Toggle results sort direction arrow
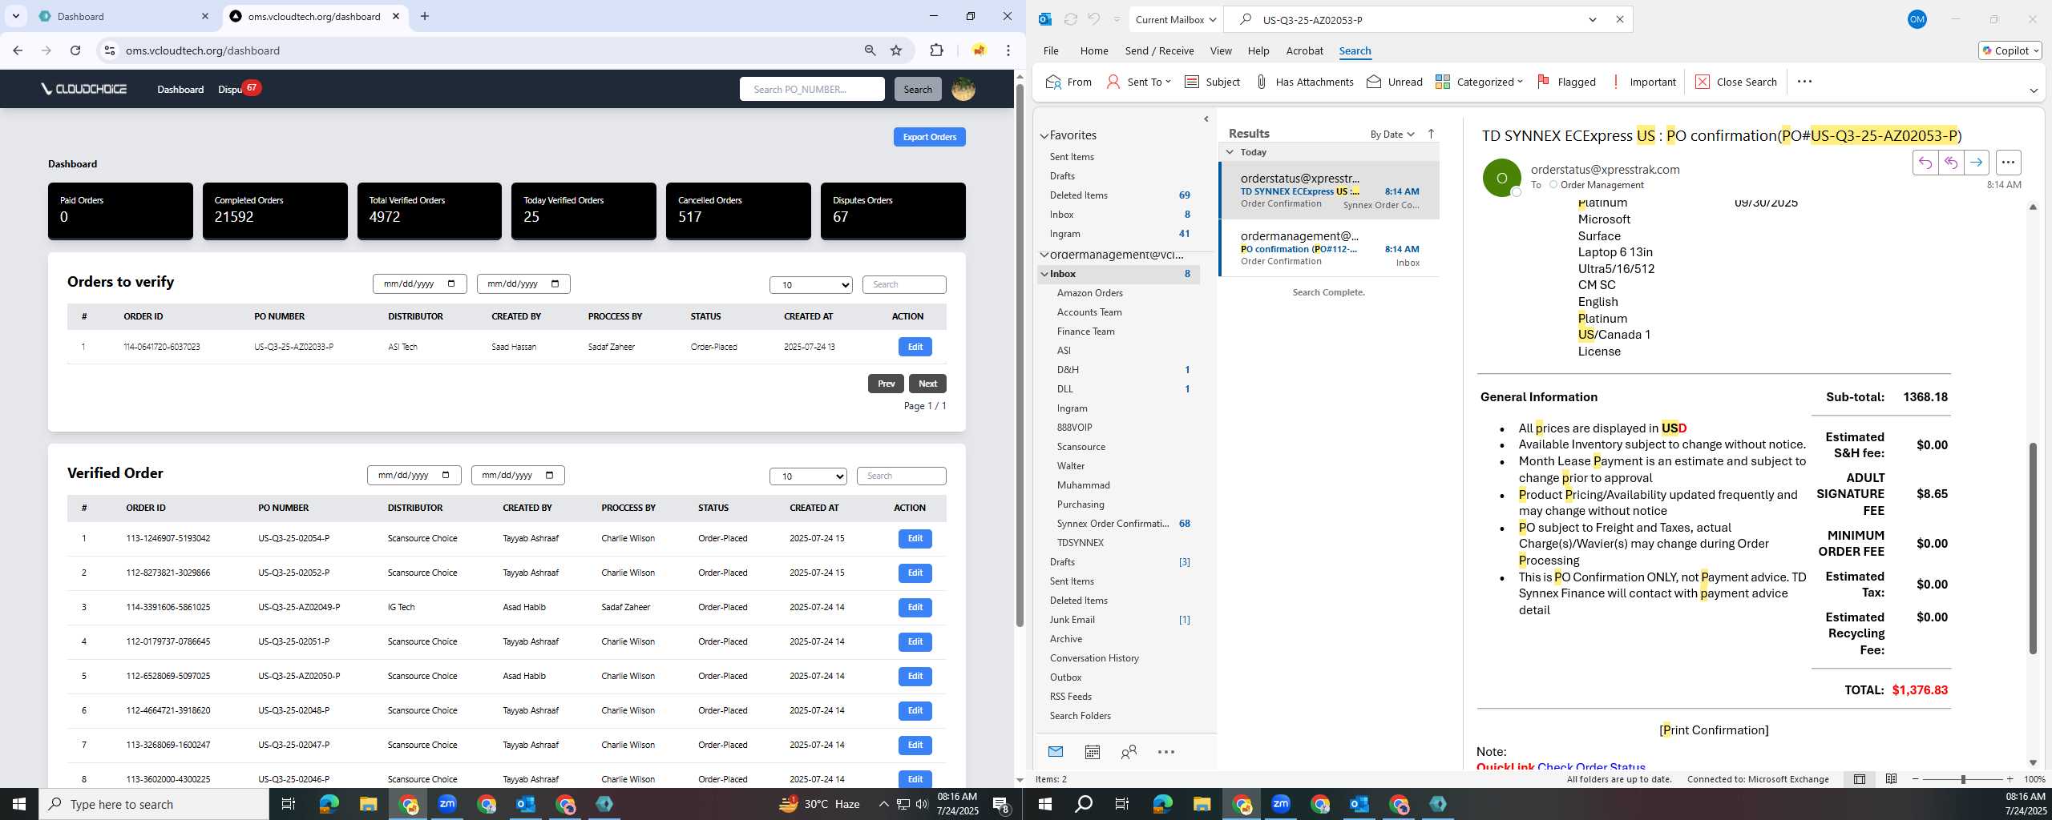 tap(1431, 134)
